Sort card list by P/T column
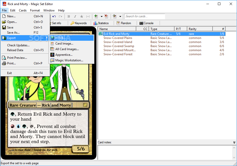Screen dimensions: 237x166 181,29
